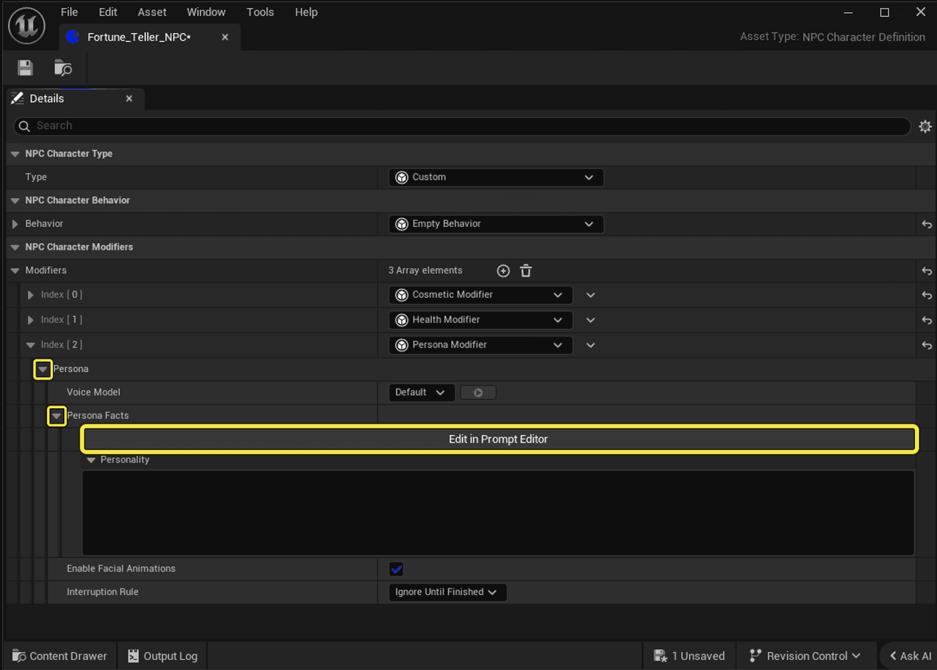Screen dimensions: 937x670
Task: Click the 3 Array elements text
Action: tap(426, 270)
